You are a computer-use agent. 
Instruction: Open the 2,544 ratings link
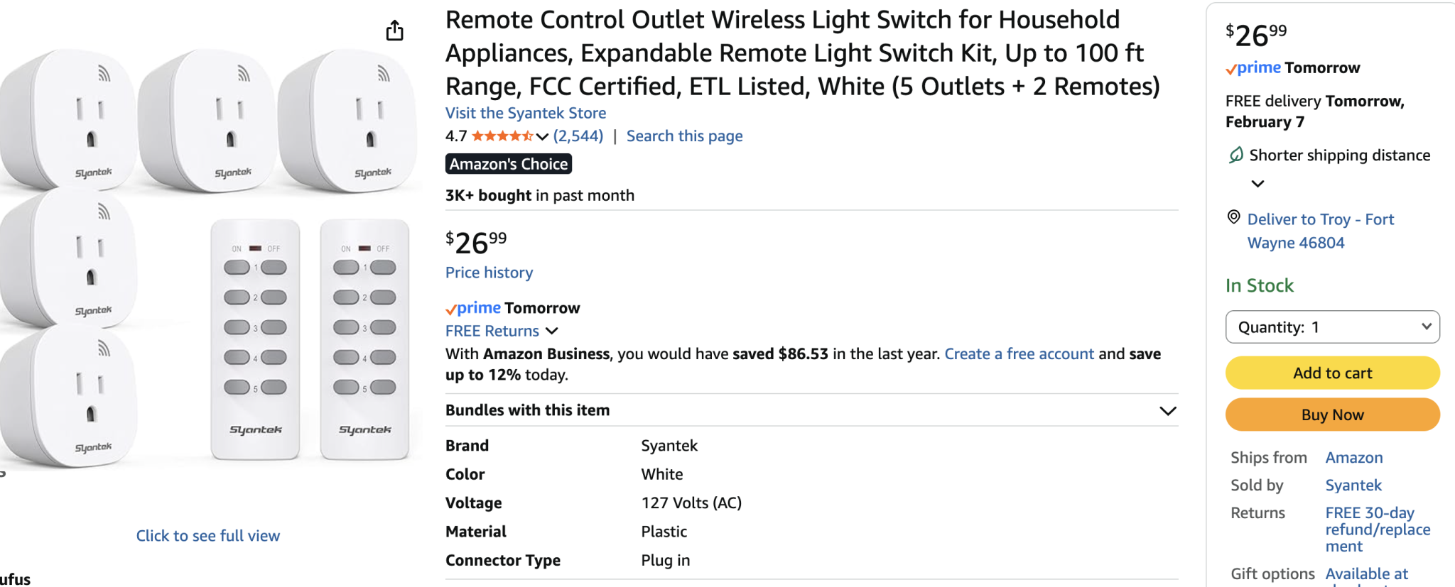[x=578, y=136]
